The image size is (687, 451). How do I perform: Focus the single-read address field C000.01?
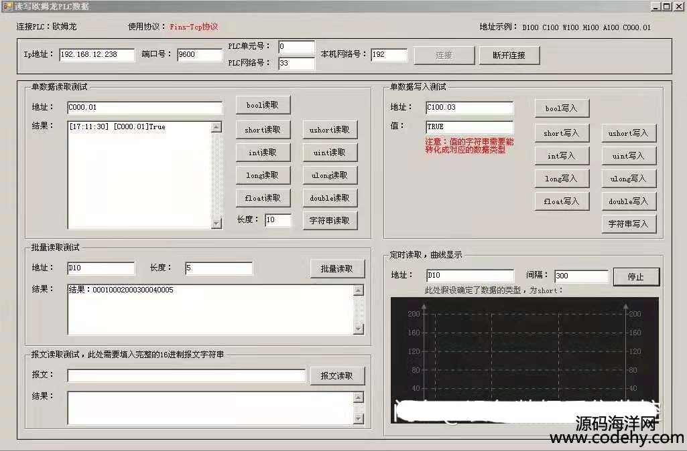tap(145, 108)
